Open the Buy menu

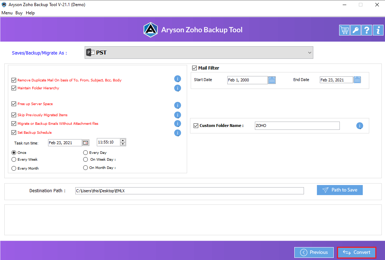point(19,13)
